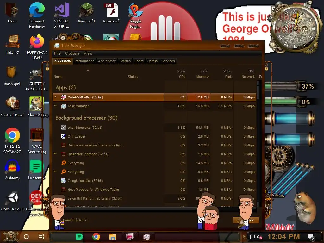Screen dimensions: 324x243
Task: Open the moon girl folder icon
Action: 12,76
